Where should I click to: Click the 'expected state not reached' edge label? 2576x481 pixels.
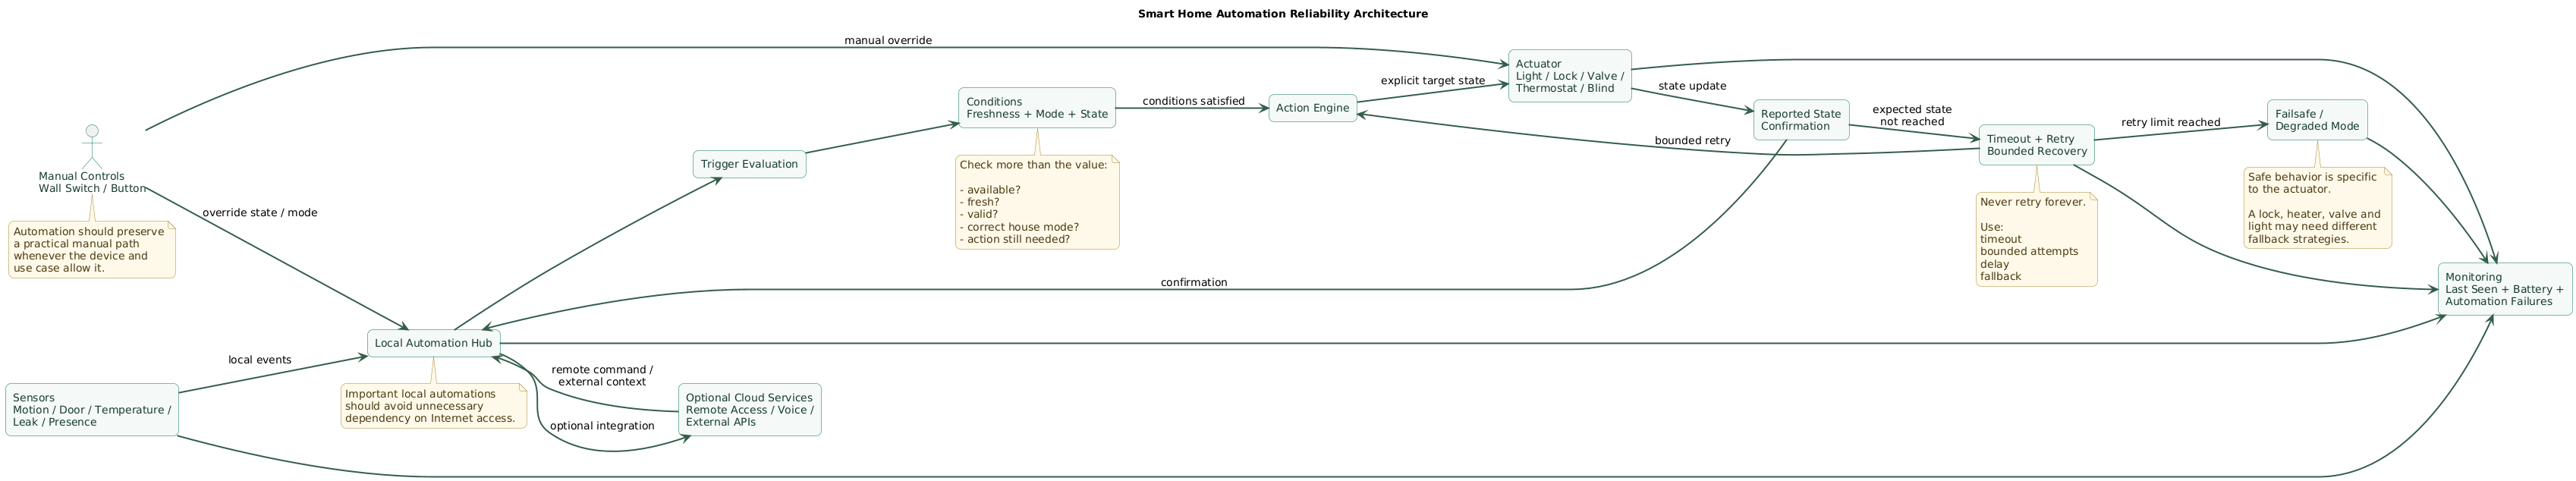coord(1912,116)
